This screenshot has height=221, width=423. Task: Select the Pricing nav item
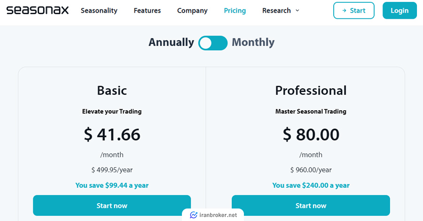[235, 10]
